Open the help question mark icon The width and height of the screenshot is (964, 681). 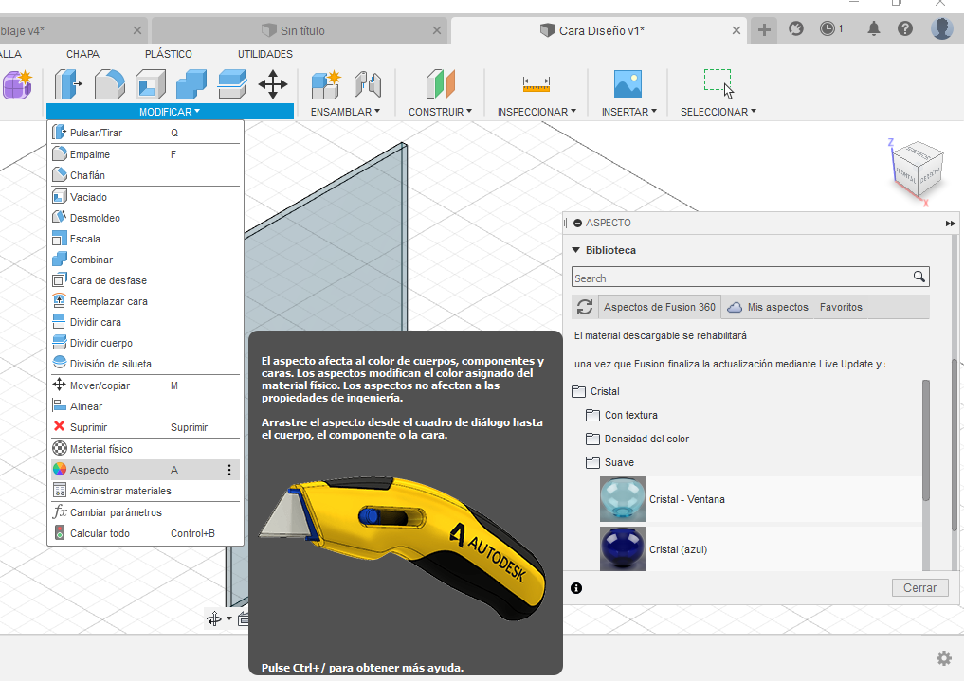[905, 28]
